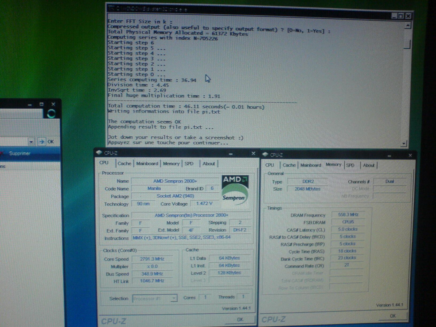Open the Processor #1 selection dropdown

[155, 298]
